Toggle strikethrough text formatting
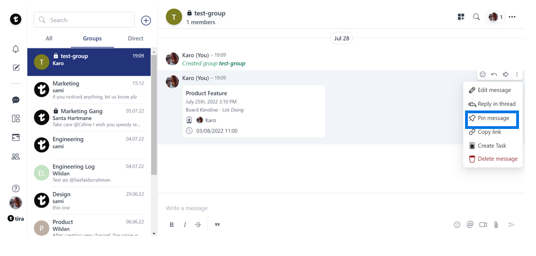The width and height of the screenshot is (536, 256). click(198, 225)
